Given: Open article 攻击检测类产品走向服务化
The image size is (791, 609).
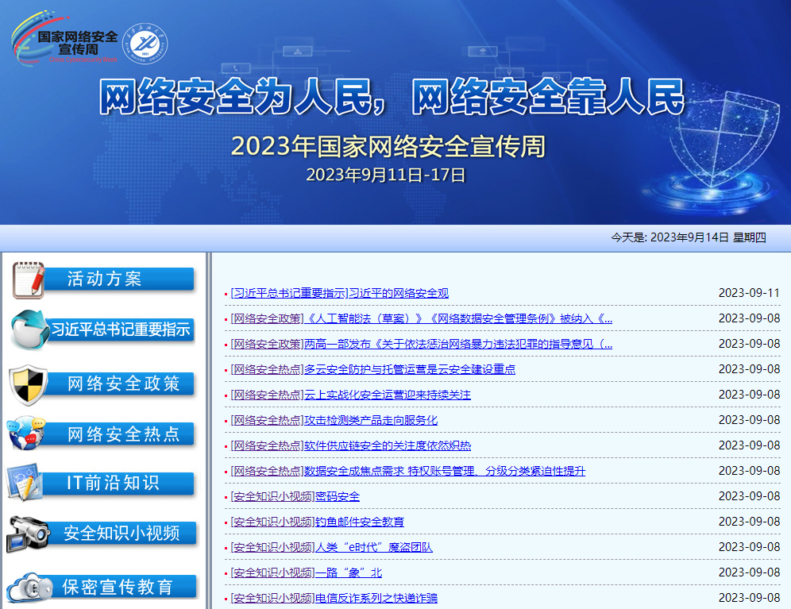Looking at the screenshot, I should 371,420.
